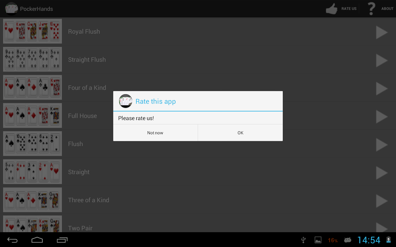Tap the Full House cards image
396x247 pixels.
[32, 115]
